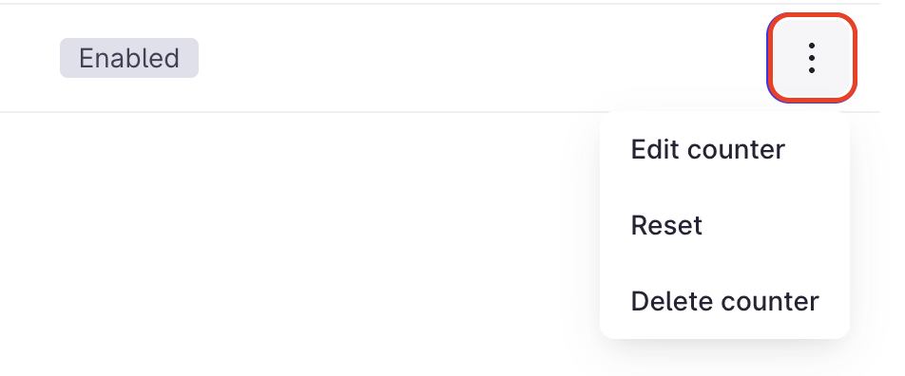
Task: Close the counter actions menu via kebab icon
Action: pos(812,58)
